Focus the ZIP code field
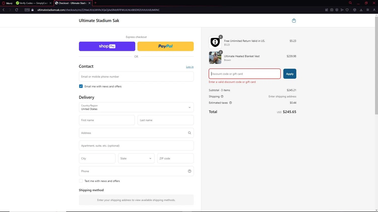The height and width of the screenshot is (212, 378). pos(175,158)
